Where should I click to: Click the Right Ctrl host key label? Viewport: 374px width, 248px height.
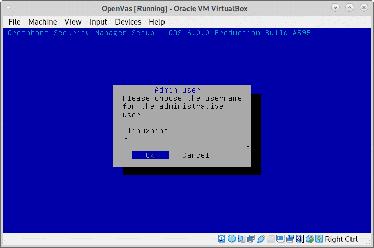(x=341, y=239)
